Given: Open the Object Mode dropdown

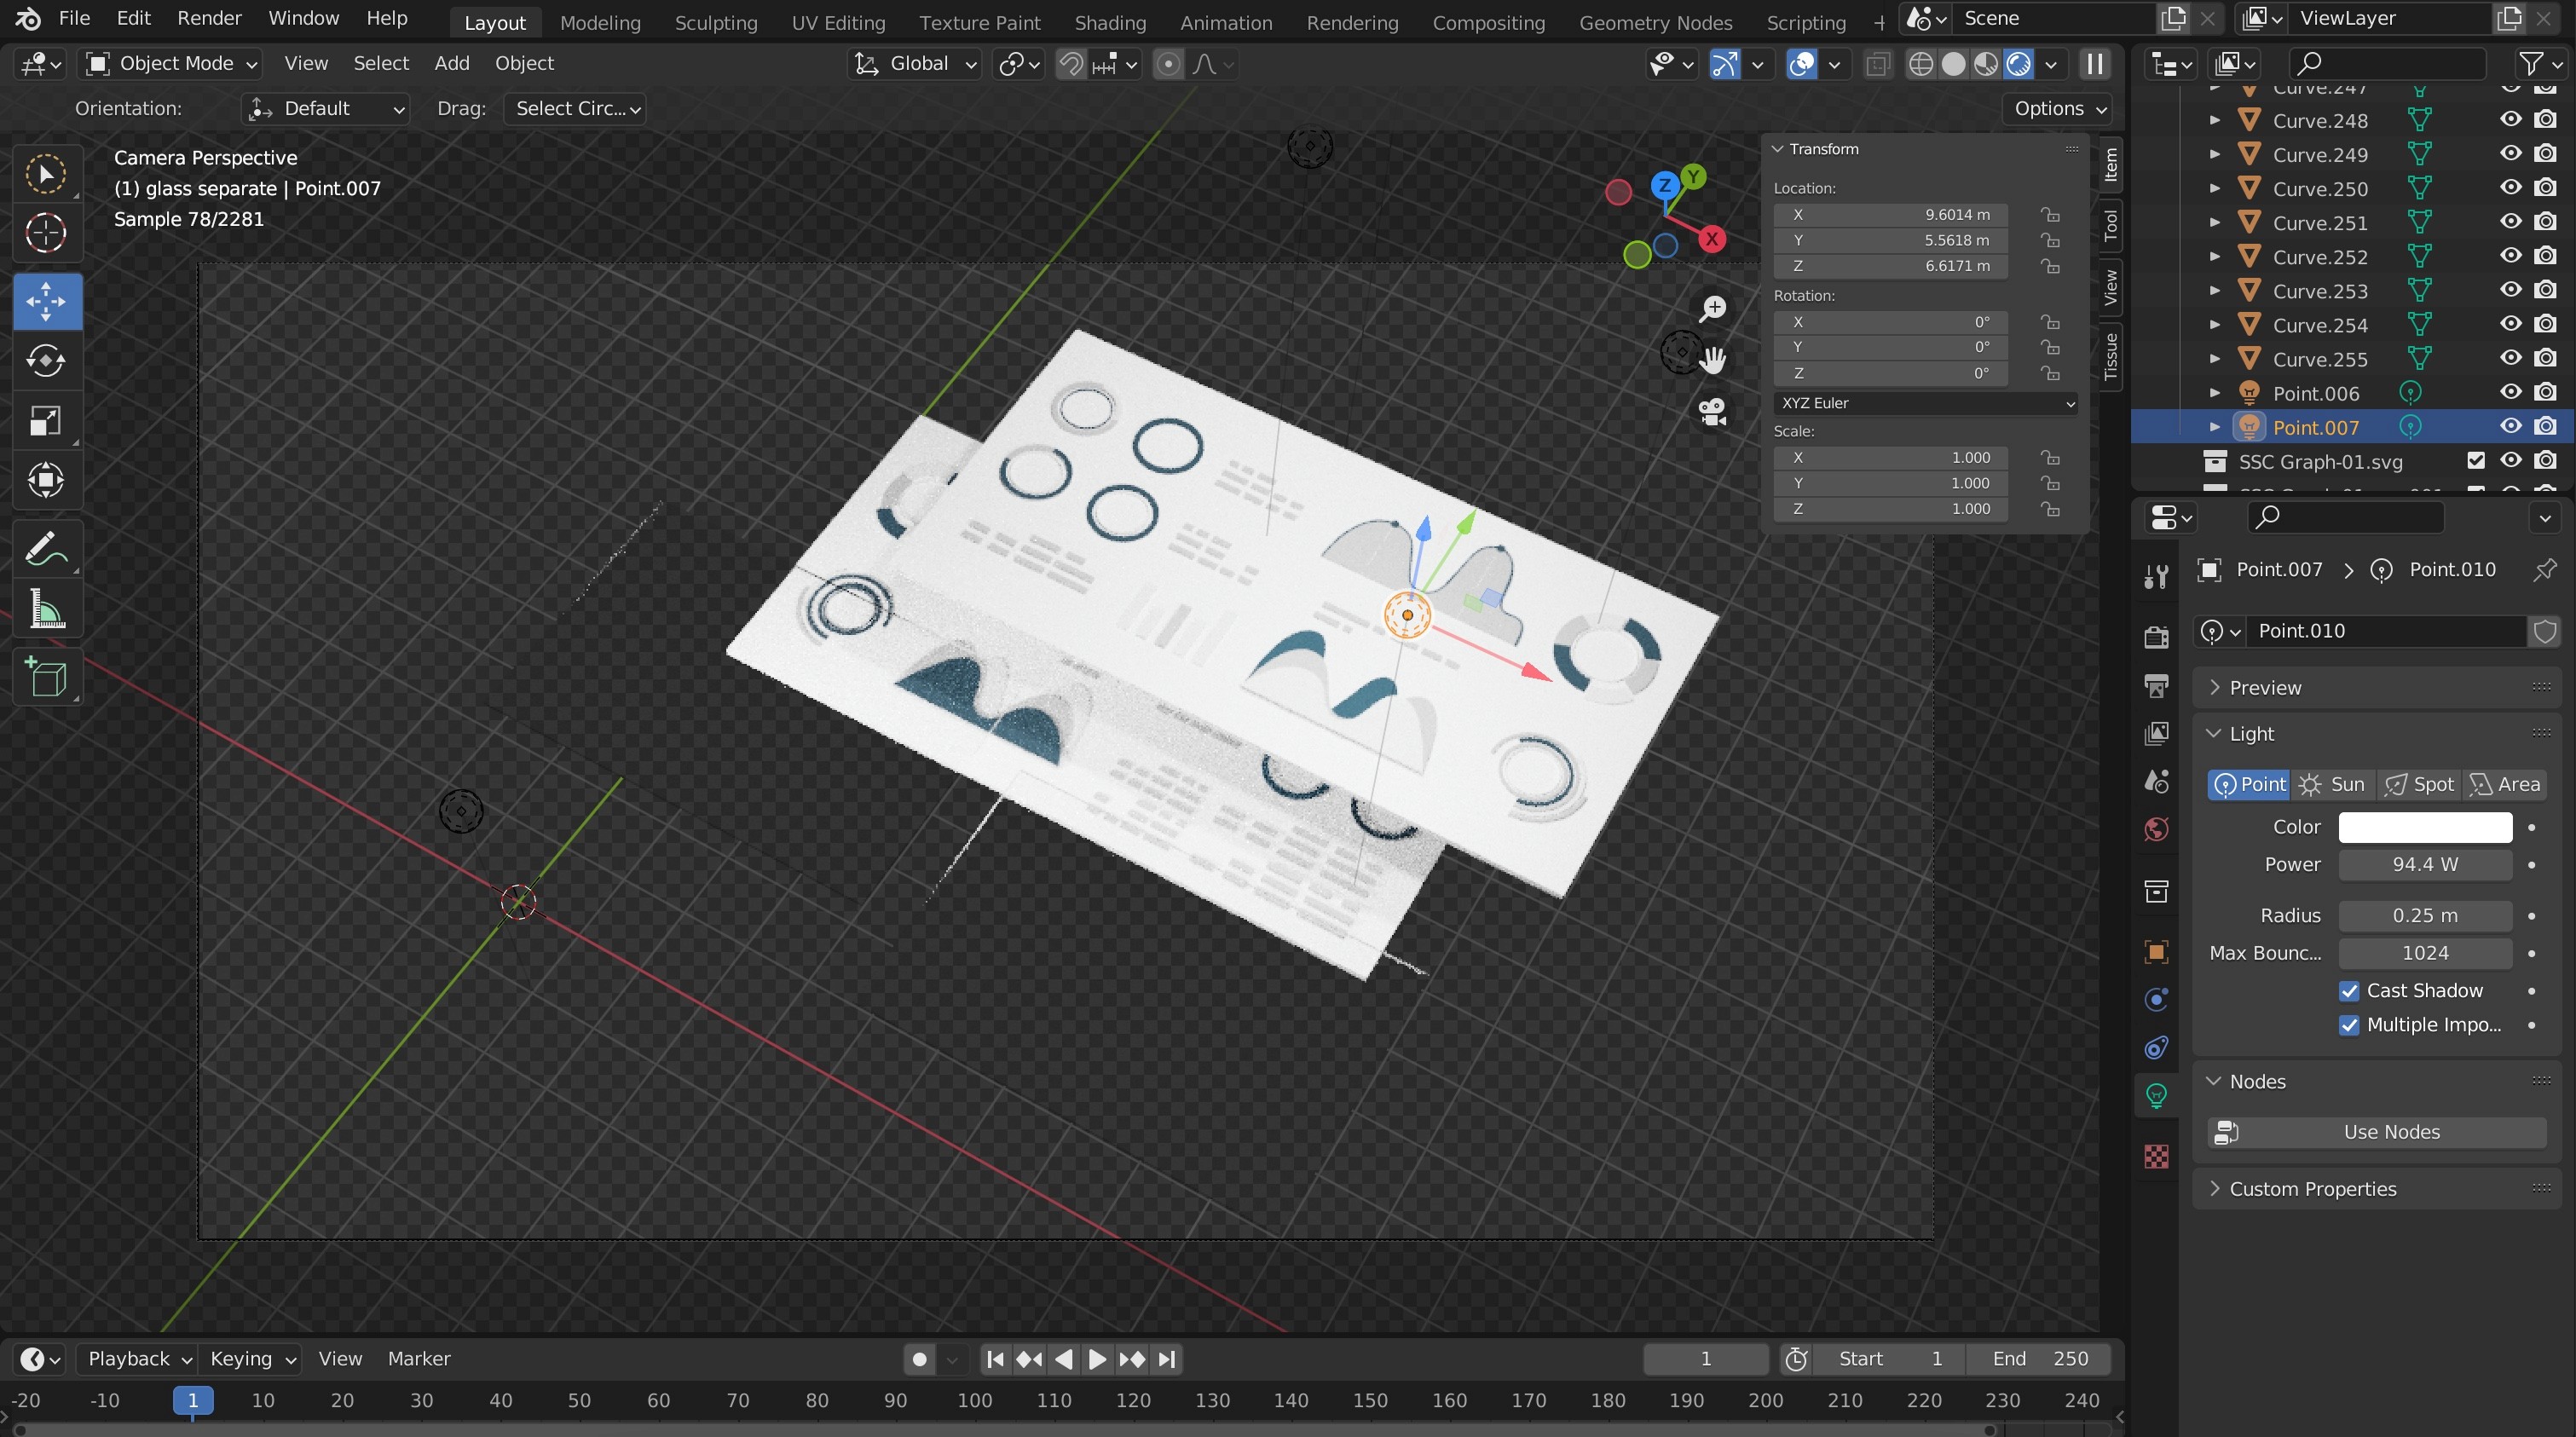Looking at the screenshot, I should pos(172,64).
